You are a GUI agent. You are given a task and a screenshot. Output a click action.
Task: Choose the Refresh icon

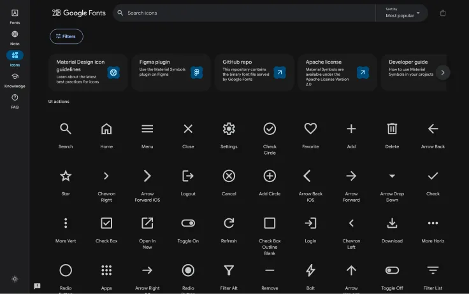click(x=229, y=223)
